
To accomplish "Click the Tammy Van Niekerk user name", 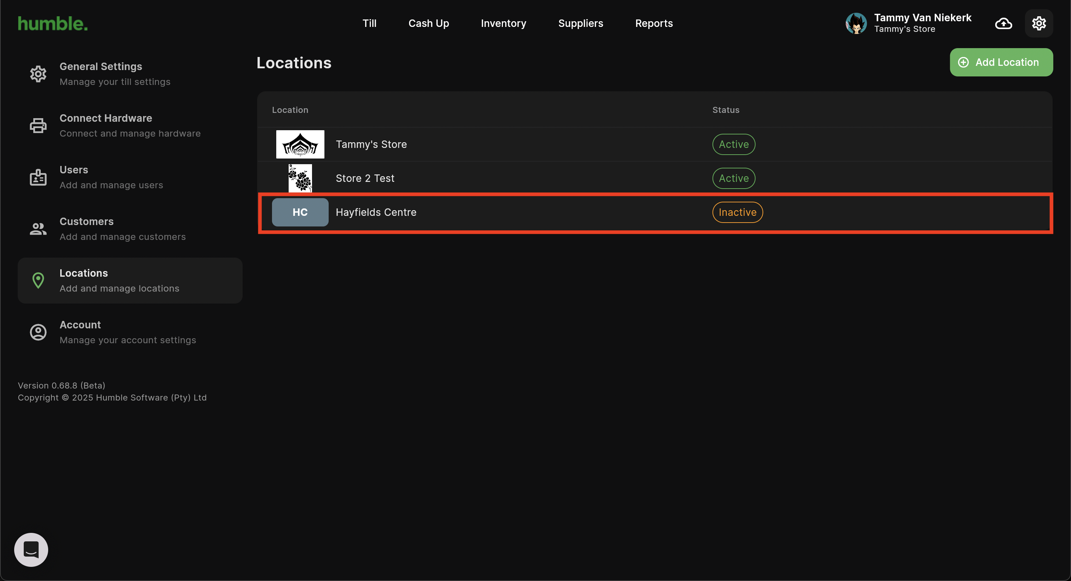I will 922,17.
